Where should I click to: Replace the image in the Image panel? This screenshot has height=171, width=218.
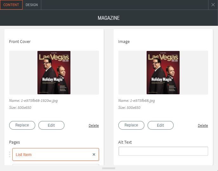[131, 125]
